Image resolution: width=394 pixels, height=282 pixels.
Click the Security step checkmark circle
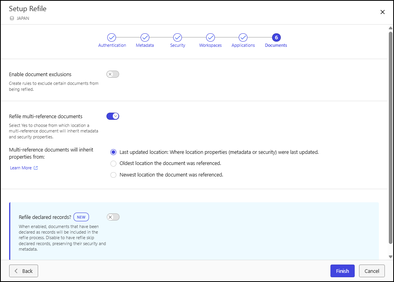pos(178,37)
